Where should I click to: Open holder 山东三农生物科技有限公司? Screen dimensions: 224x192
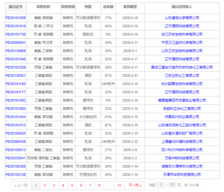pos(182,51)
